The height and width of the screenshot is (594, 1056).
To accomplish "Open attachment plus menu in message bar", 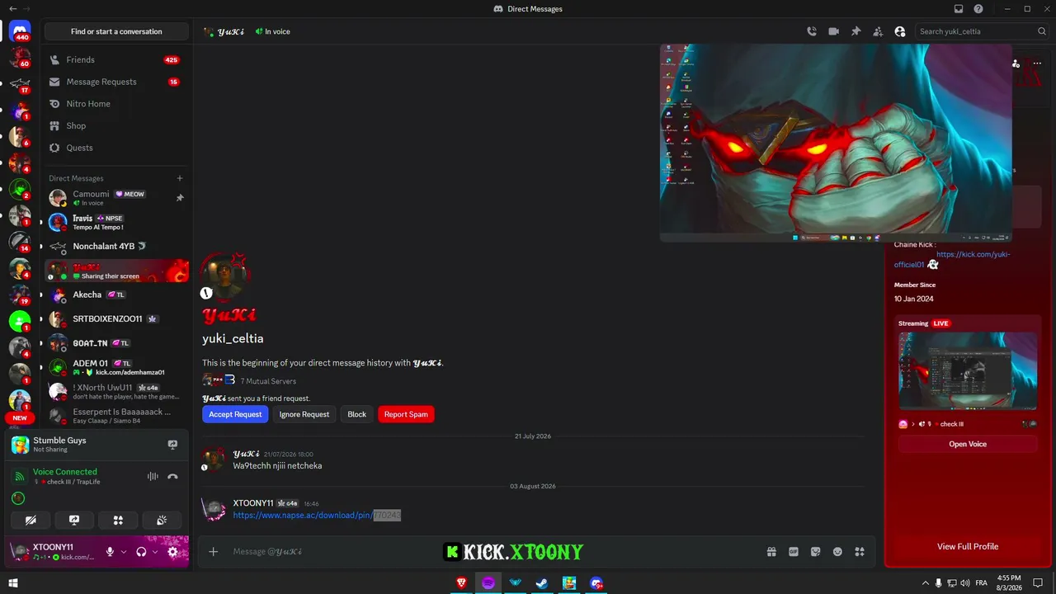I will (x=213, y=551).
